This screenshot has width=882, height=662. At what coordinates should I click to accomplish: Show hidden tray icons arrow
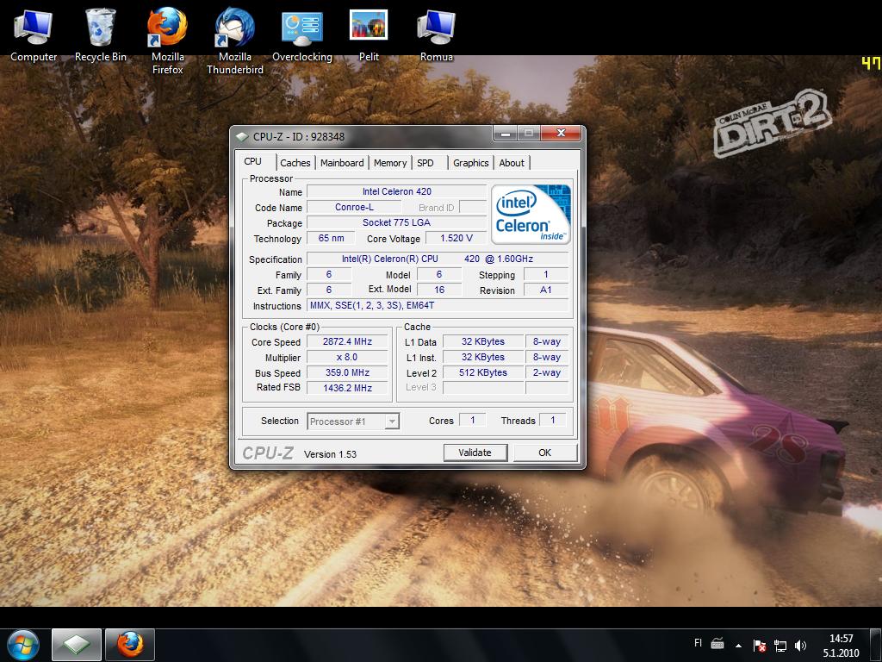[x=738, y=646]
